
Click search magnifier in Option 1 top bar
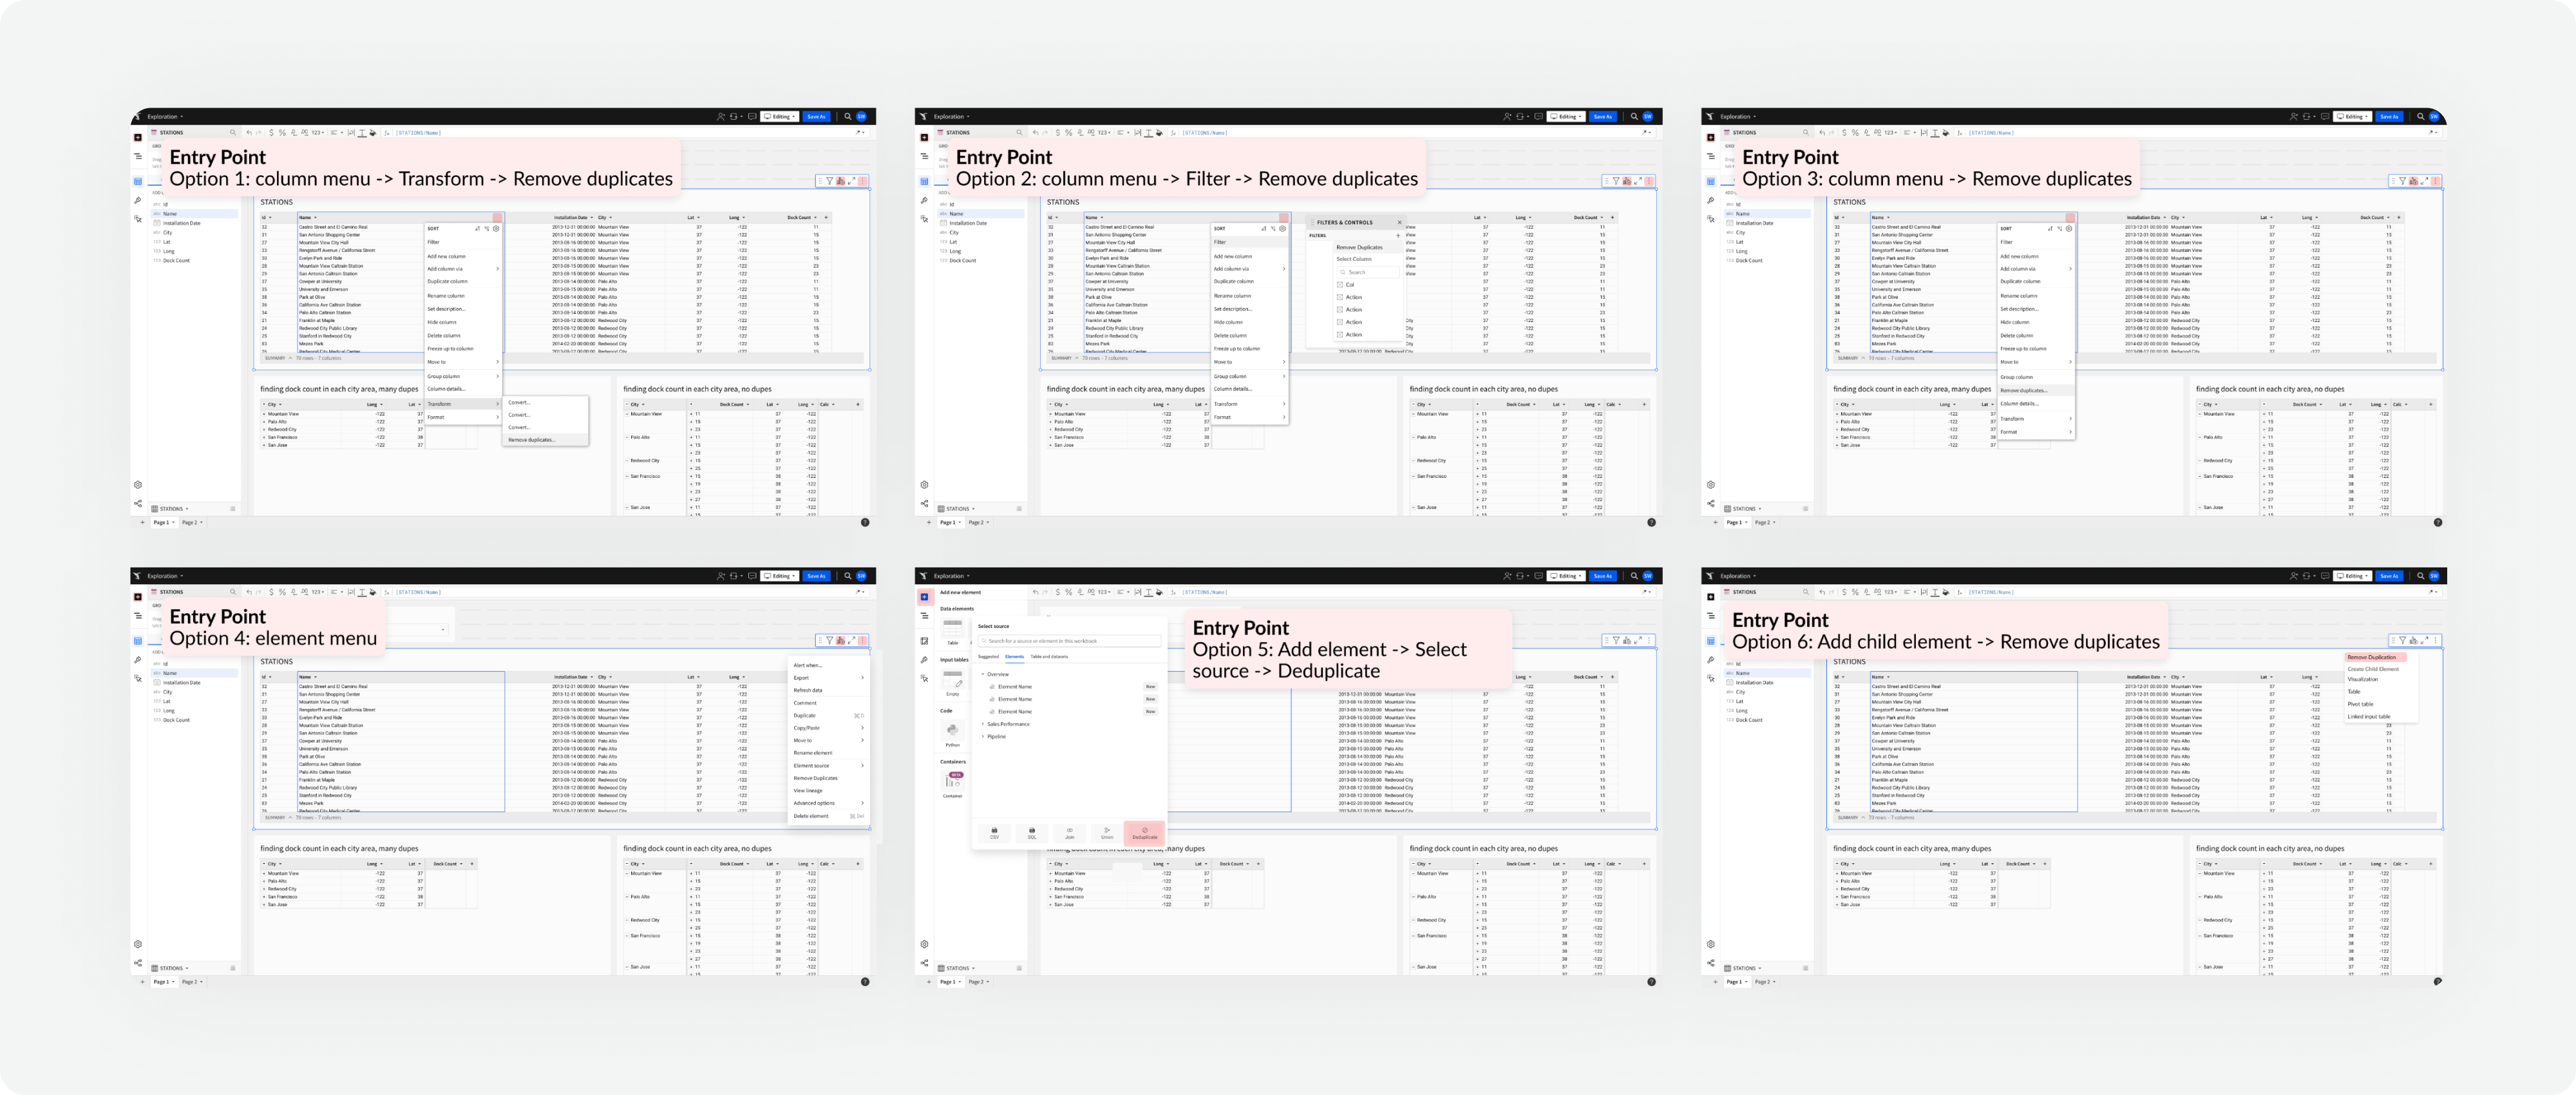click(x=847, y=116)
